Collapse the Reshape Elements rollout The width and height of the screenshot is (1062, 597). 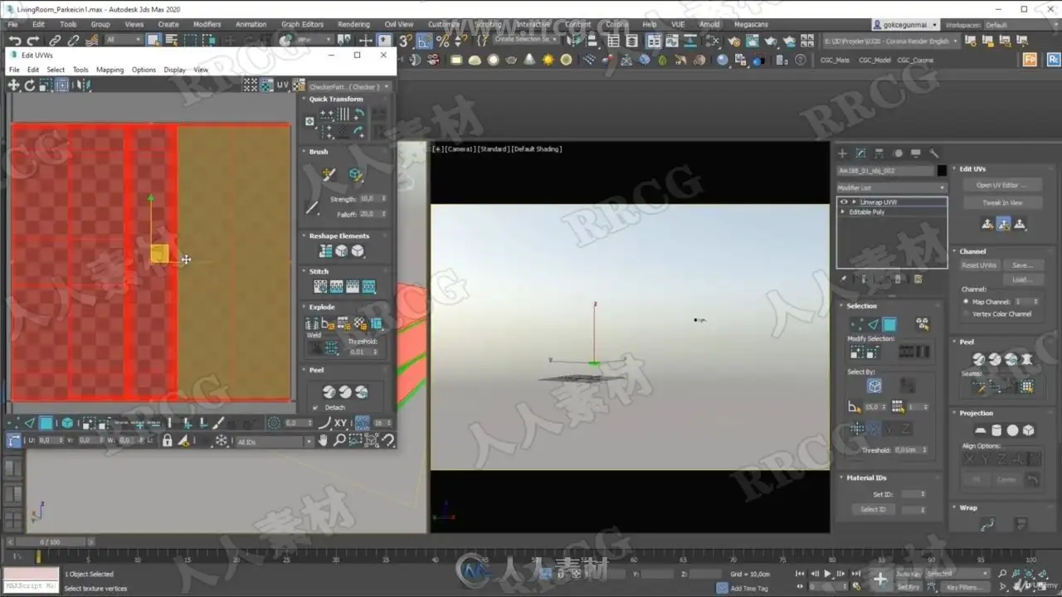339,235
